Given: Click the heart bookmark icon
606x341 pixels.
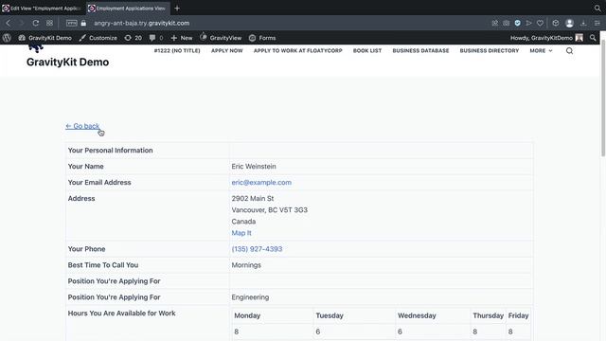Looking at the screenshot, I should coord(540,23).
